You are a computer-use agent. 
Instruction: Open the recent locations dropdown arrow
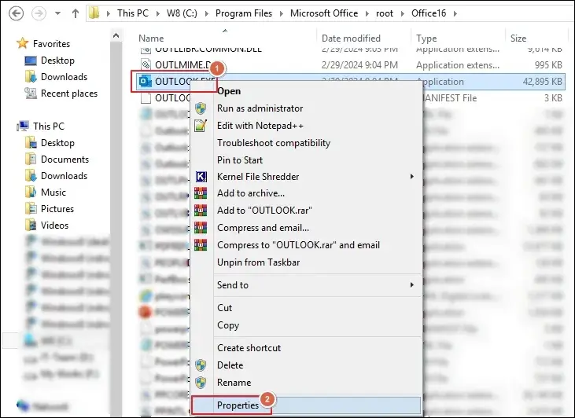(x=57, y=13)
